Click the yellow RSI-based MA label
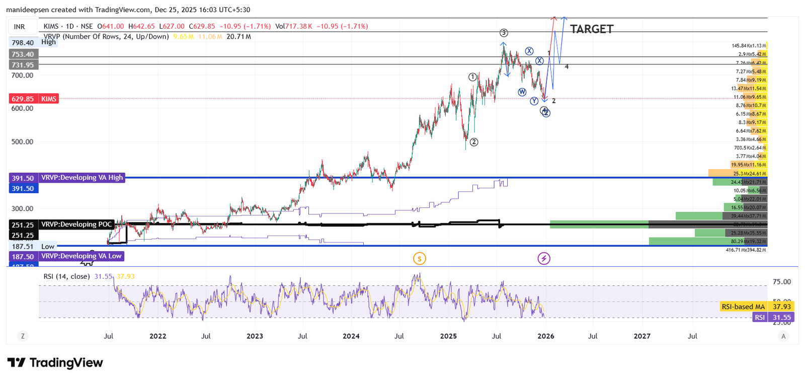805x381 pixels. (743, 307)
